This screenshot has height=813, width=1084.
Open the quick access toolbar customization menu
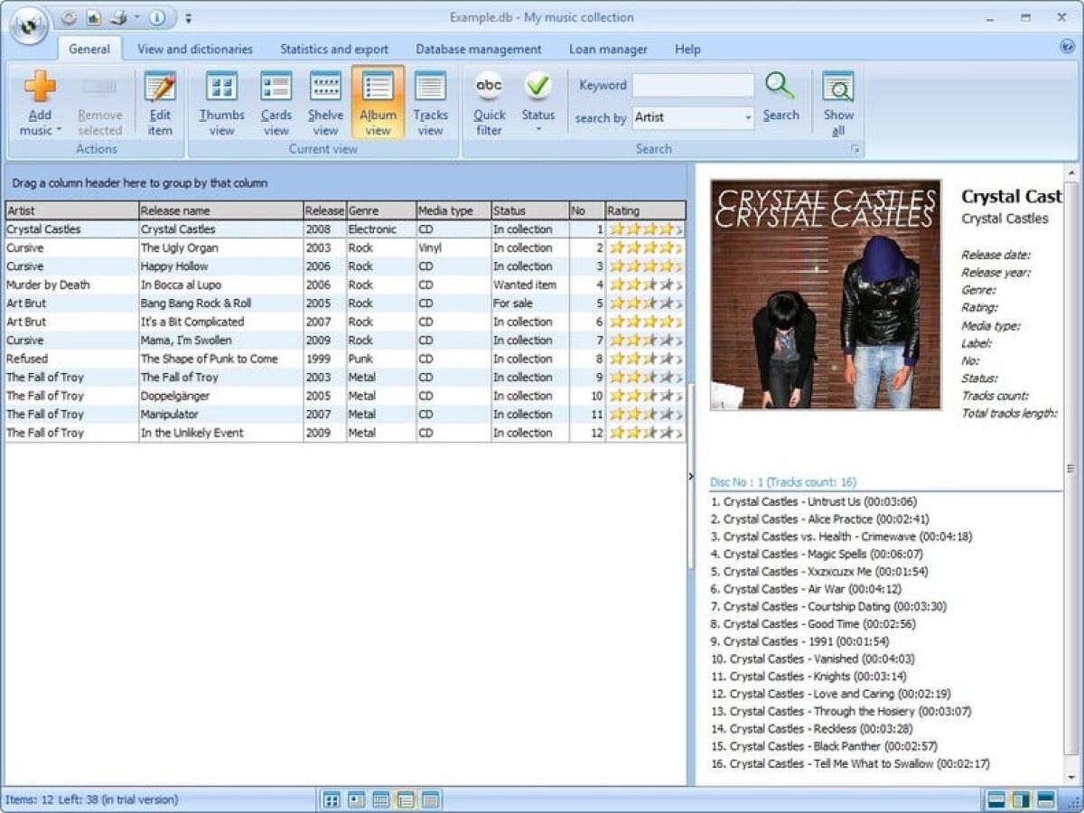(x=189, y=17)
